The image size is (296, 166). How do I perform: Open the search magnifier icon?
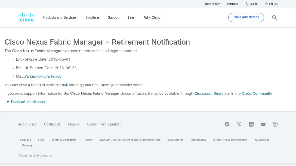(274, 17)
